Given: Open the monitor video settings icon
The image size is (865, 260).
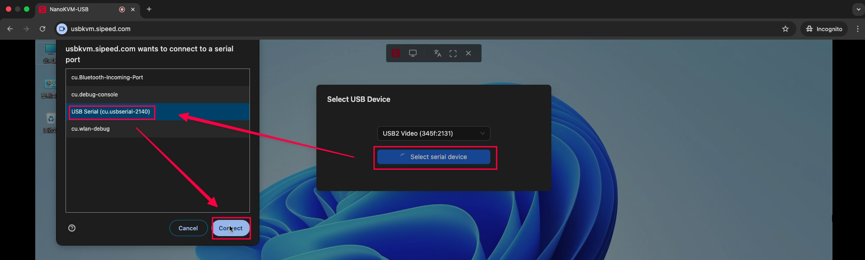Looking at the screenshot, I should click(x=413, y=53).
